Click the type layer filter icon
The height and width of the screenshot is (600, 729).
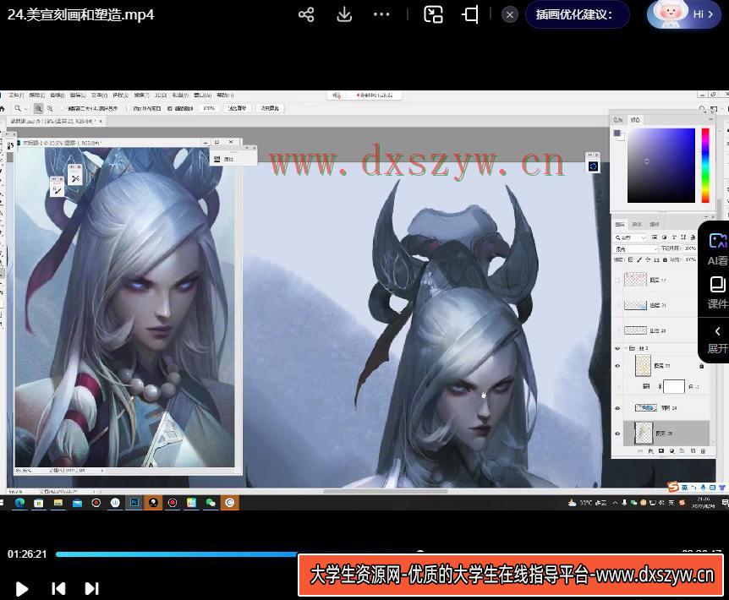[x=674, y=237]
